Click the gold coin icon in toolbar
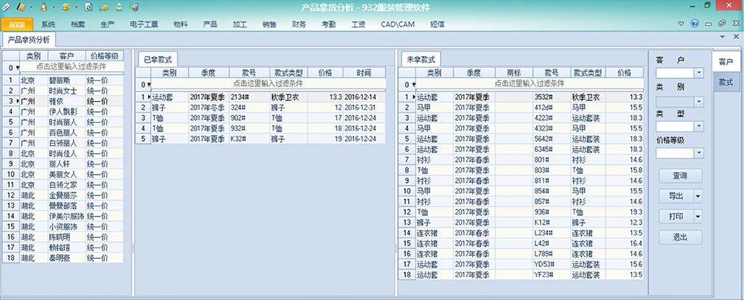The height and width of the screenshot is (300, 744). pos(66,7)
